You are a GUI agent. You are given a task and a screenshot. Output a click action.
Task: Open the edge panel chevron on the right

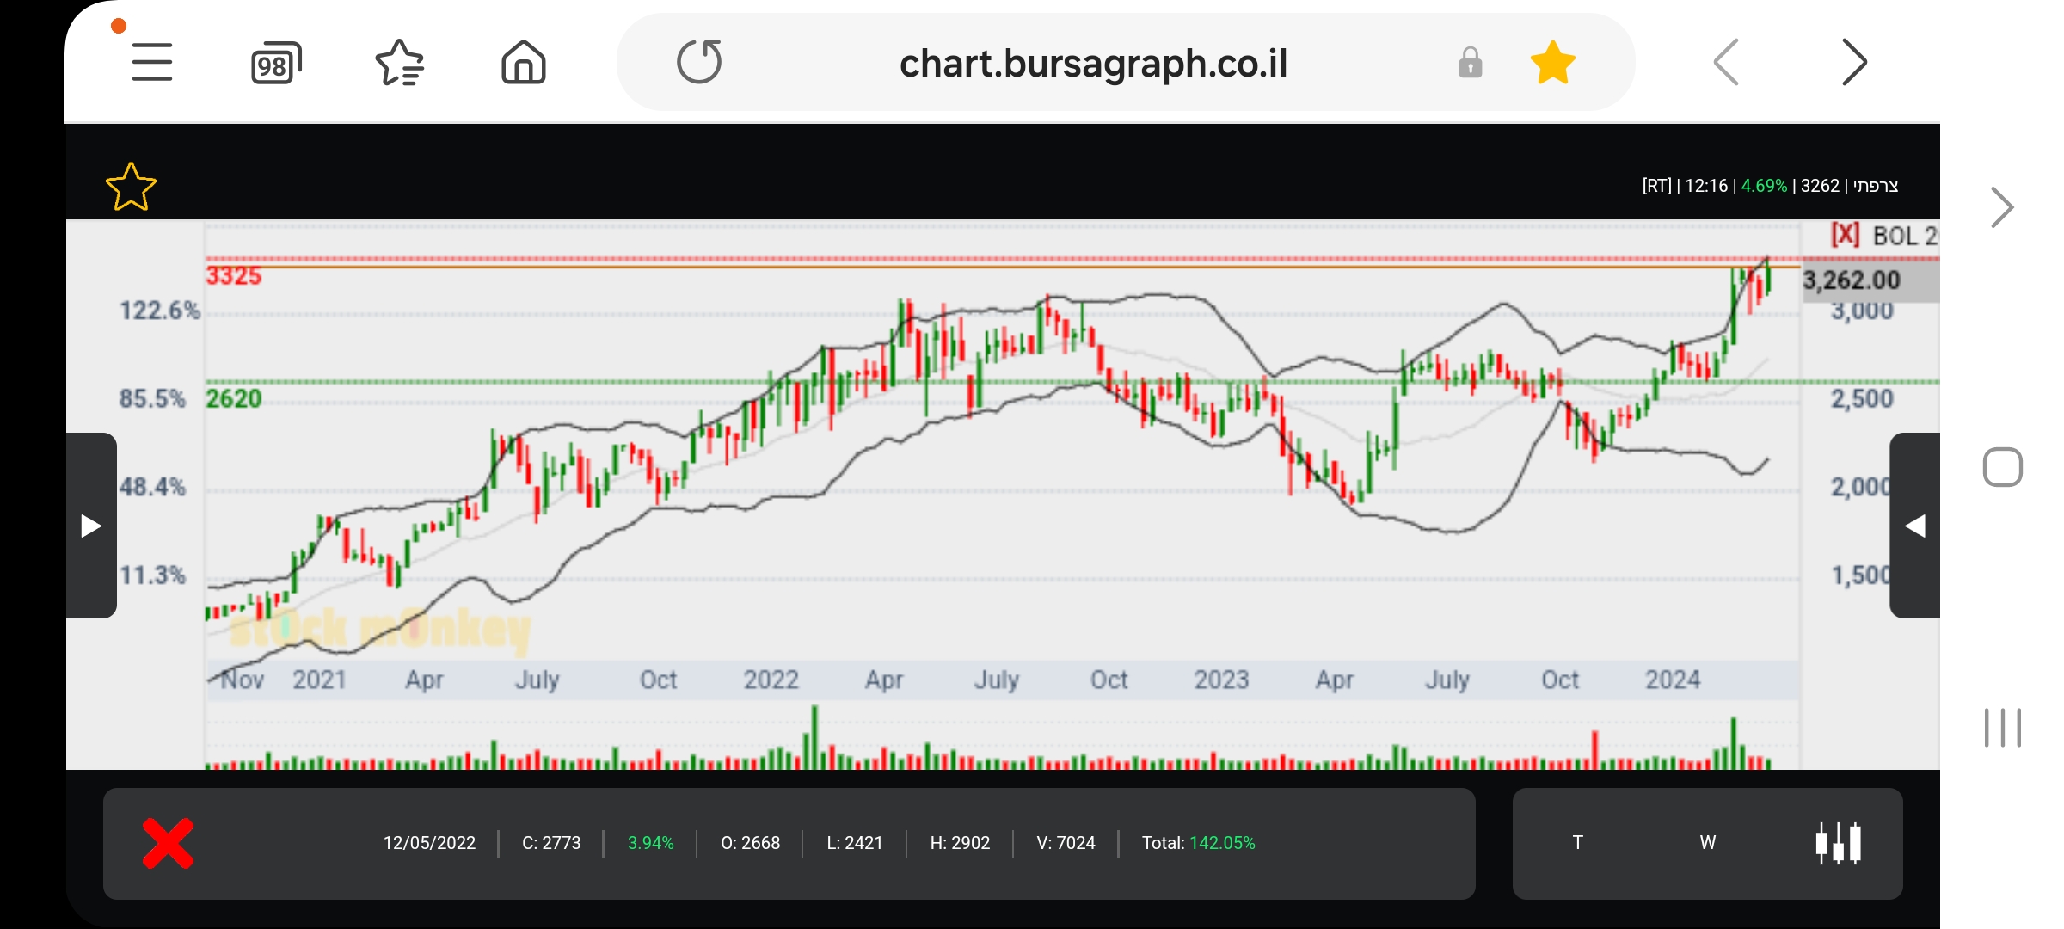(2001, 207)
